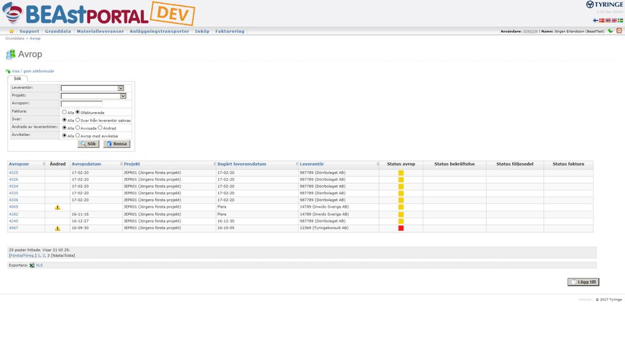The height and width of the screenshot is (351, 625).
Task: Sort by the Avropsdatum column header
Action: click(87, 164)
